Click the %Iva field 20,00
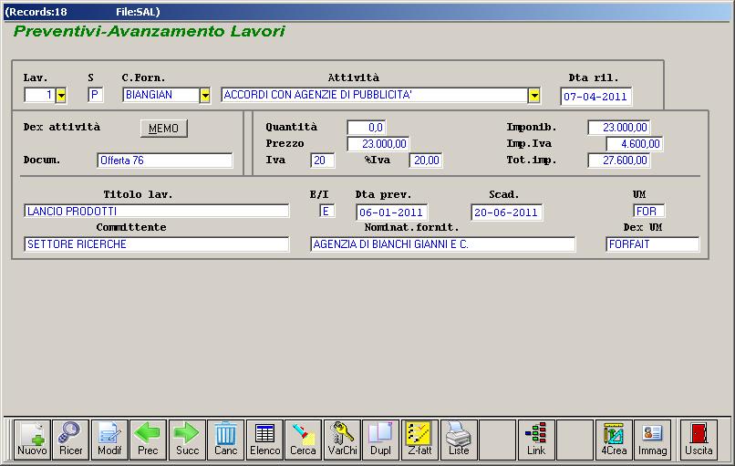The height and width of the screenshot is (466, 735). click(426, 161)
